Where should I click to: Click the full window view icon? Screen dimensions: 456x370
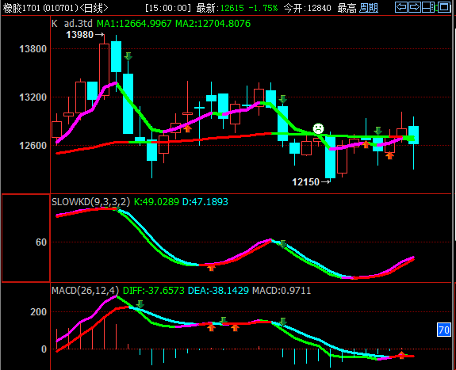coord(444,7)
